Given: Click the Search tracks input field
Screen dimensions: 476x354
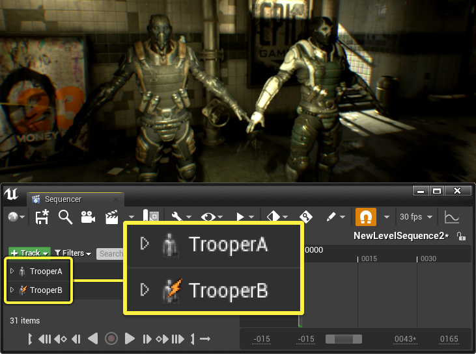Looking at the screenshot, I should pos(110,254).
